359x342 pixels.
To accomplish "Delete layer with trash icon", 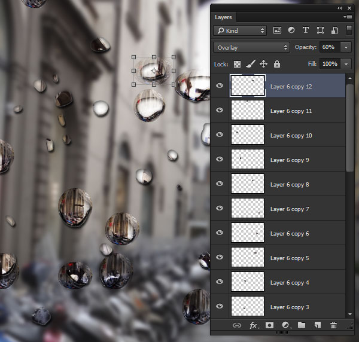I will (334, 325).
